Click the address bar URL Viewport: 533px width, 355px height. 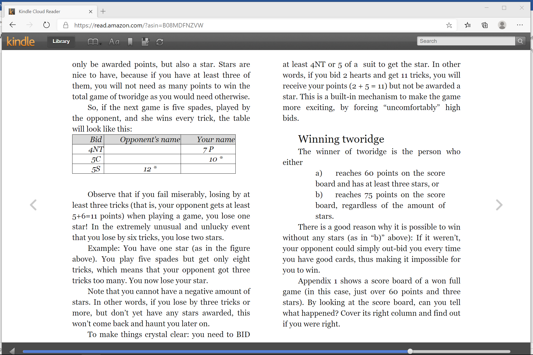click(x=139, y=25)
